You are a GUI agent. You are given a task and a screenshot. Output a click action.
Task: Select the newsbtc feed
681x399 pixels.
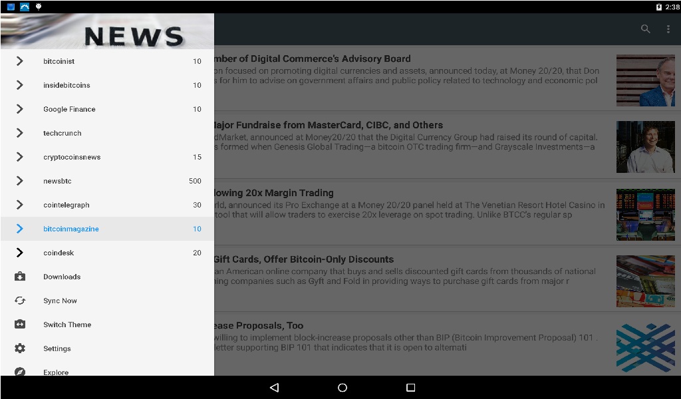click(107, 181)
